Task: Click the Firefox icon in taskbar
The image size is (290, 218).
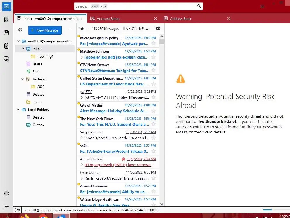Action: [x=25, y=216]
